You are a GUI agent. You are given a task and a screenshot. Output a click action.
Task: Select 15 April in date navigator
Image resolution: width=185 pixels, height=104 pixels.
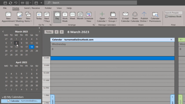tap(32, 78)
